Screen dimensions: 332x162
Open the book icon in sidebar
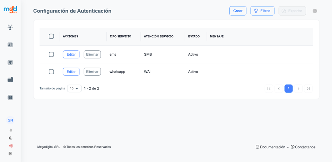click(x=10, y=98)
